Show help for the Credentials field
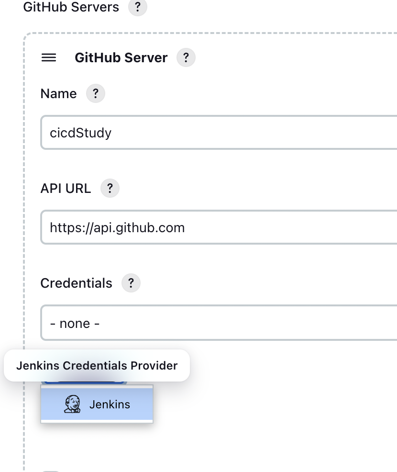The width and height of the screenshot is (397, 472). pos(131,283)
